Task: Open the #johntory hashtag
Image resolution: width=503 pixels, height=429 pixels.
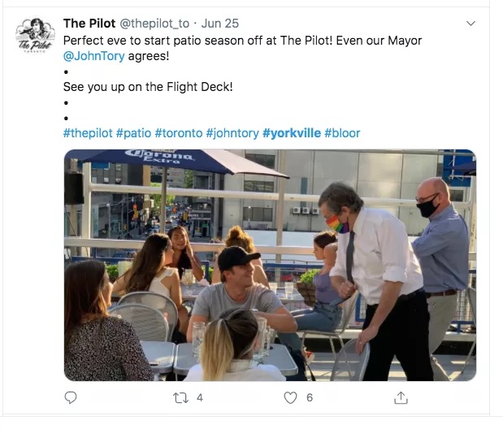Action: (232, 132)
